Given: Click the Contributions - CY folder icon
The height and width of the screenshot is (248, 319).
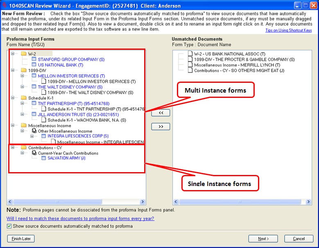Looking at the screenshot, I should 24,148.
